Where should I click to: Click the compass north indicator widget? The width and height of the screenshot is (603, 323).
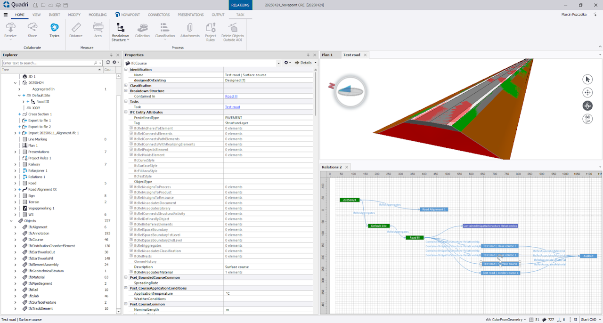(x=350, y=91)
